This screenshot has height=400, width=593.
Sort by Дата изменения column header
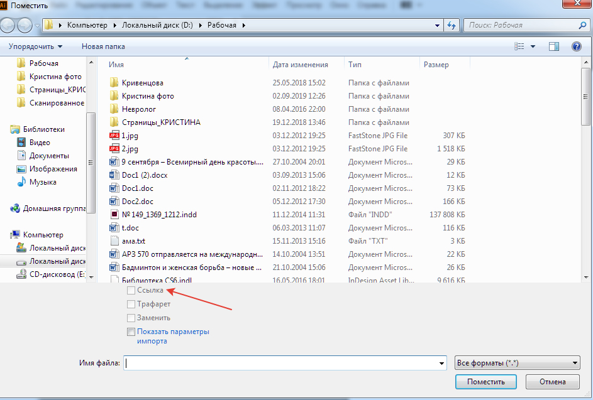pos(301,65)
